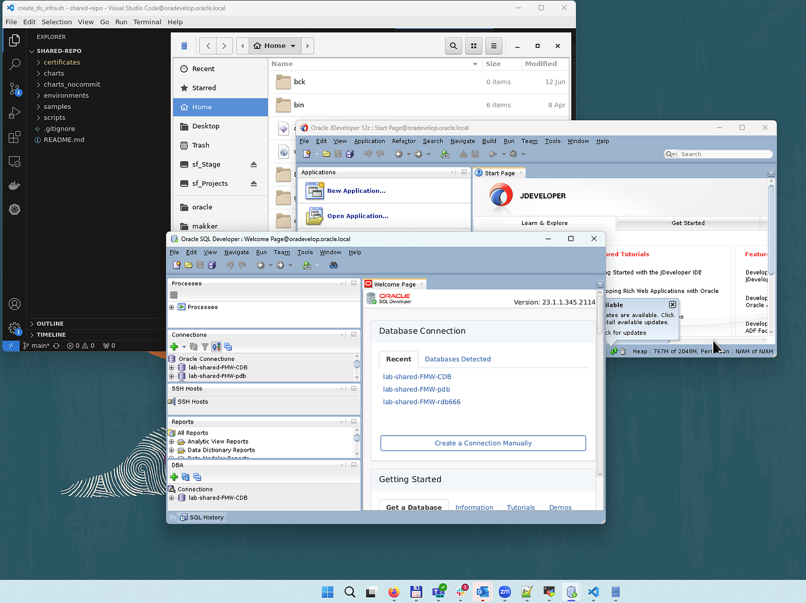
Task: Open Firefox from the taskbar
Action: [x=394, y=592]
